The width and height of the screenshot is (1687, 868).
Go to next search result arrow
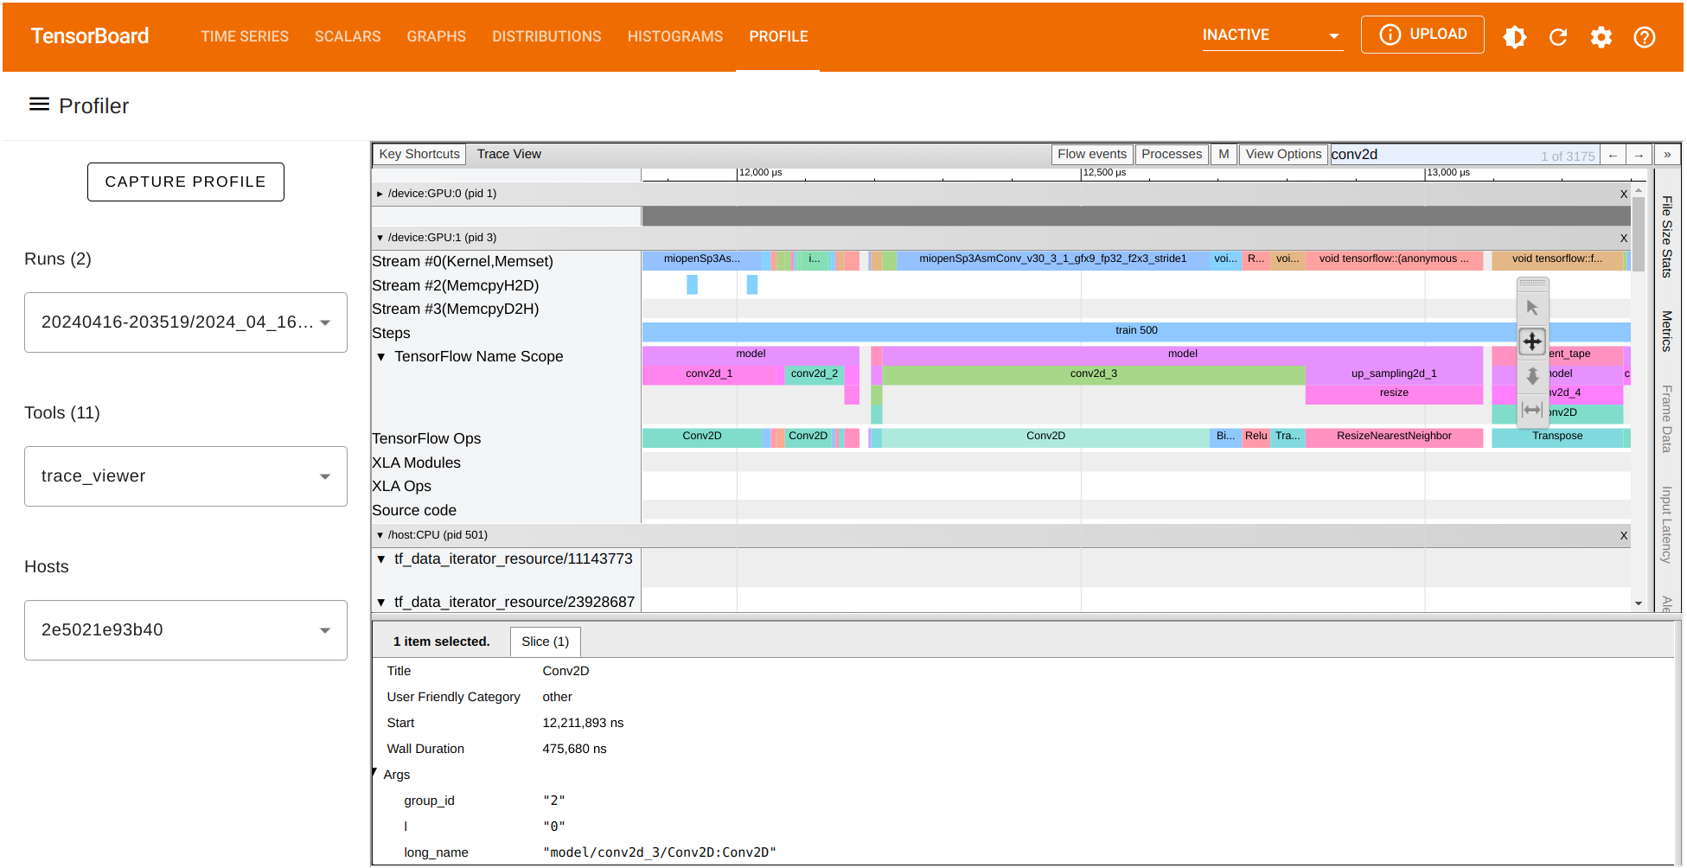click(x=1639, y=155)
